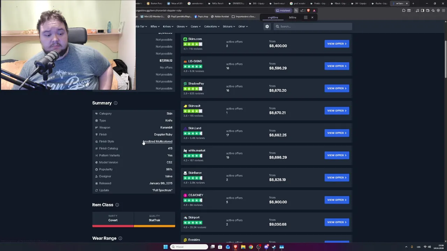Click the Skins.com marketplace logo

pyautogui.click(x=185, y=39)
